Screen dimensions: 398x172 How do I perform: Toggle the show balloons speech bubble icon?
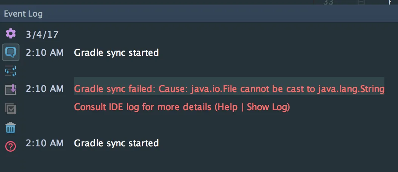coord(11,52)
